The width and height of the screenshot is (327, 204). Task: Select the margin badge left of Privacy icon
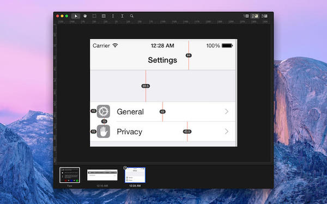[x=93, y=132]
